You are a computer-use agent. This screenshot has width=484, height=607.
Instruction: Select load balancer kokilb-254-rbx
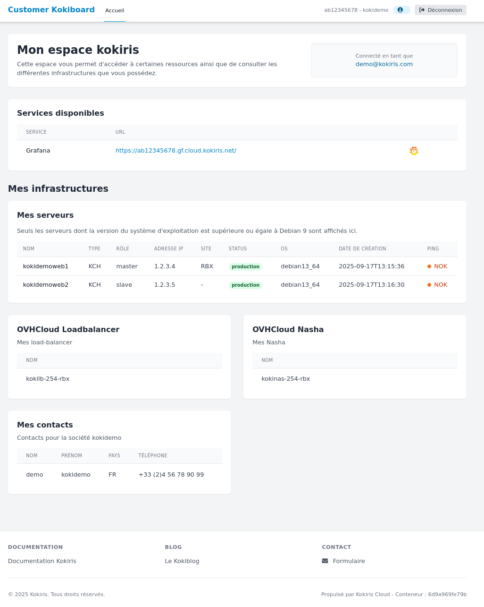tap(48, 379)
